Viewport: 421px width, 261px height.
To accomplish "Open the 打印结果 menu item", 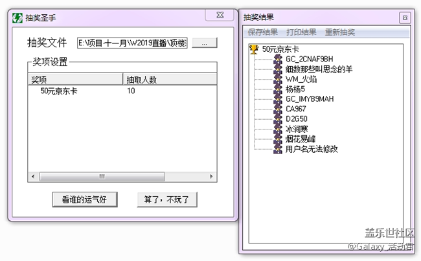I will [x=301, y=32].
